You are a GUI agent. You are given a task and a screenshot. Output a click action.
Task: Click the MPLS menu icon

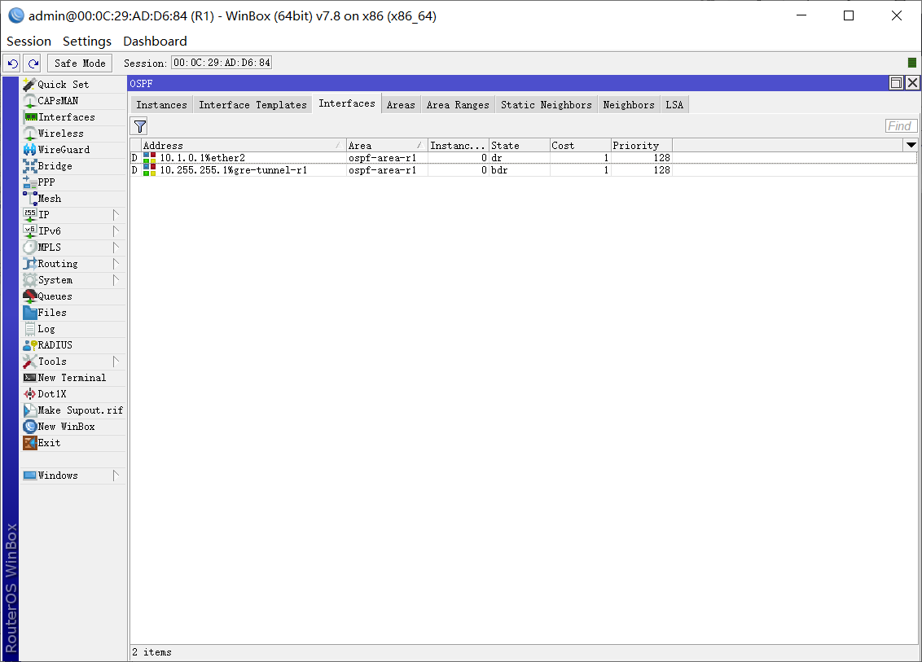coord(29,248)
